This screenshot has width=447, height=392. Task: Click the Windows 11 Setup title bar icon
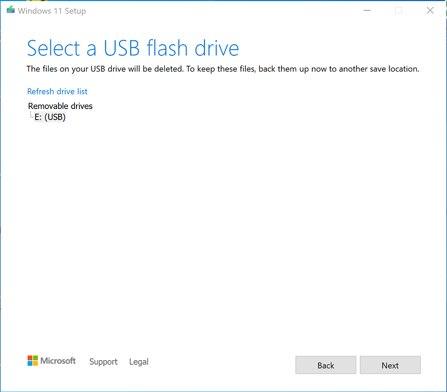10,10
